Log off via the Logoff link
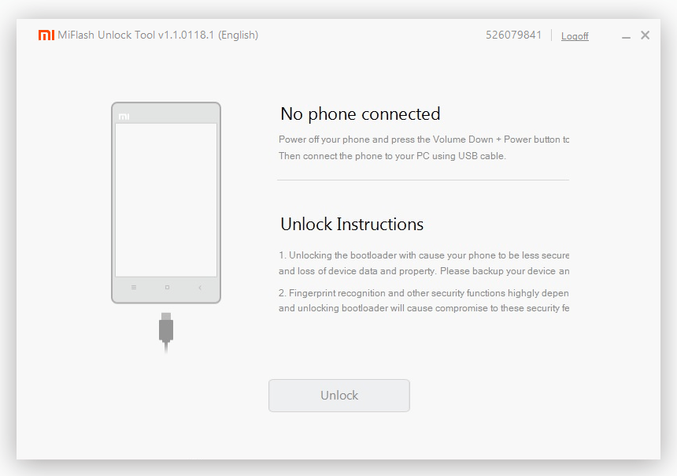 click(575, 36)
